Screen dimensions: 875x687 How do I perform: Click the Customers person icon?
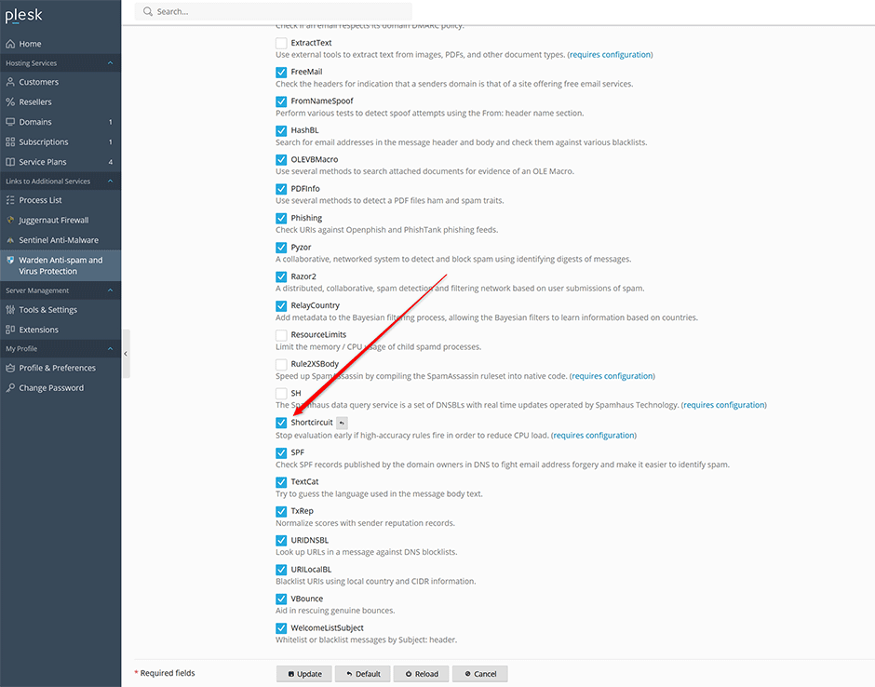click(10, 82)
